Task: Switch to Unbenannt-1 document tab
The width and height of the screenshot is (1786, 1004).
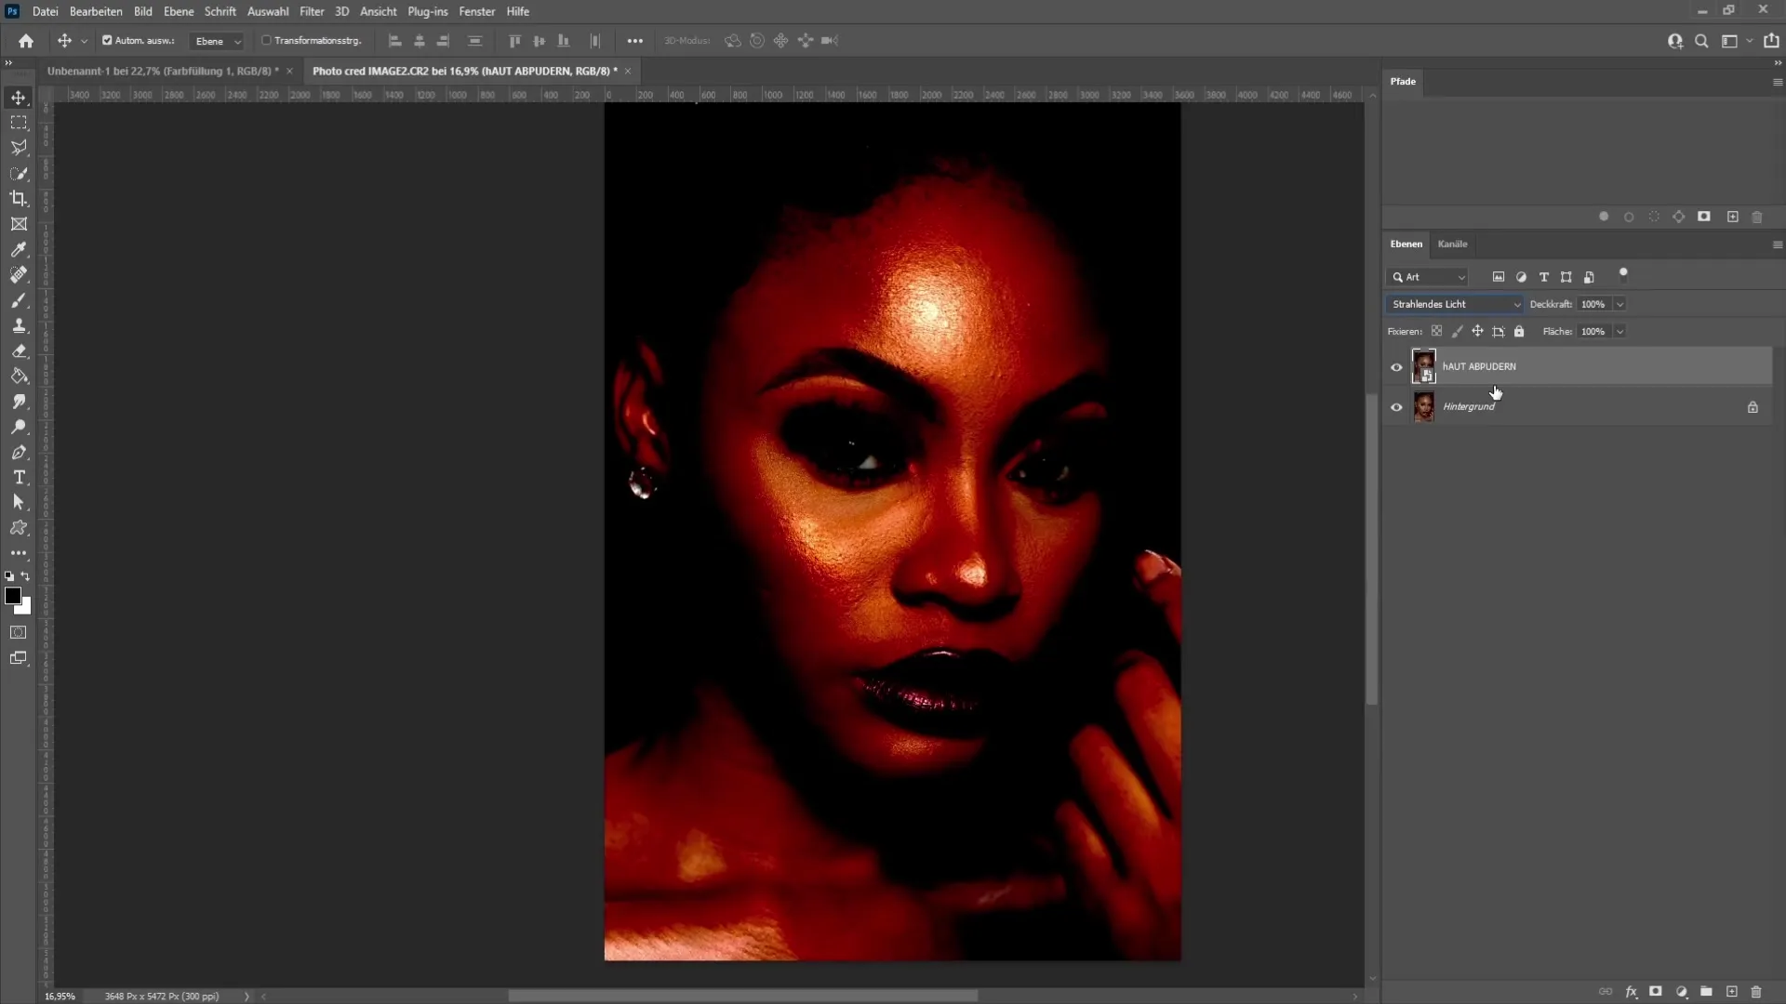Action: [163, 71]
